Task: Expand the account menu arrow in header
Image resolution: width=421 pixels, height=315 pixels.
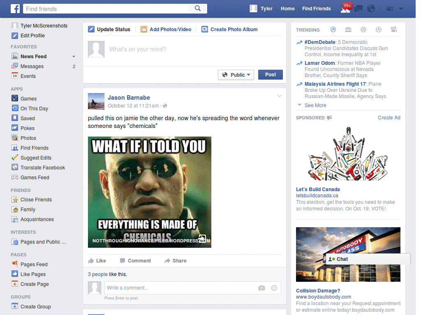Action: click(x=401, y=9)
